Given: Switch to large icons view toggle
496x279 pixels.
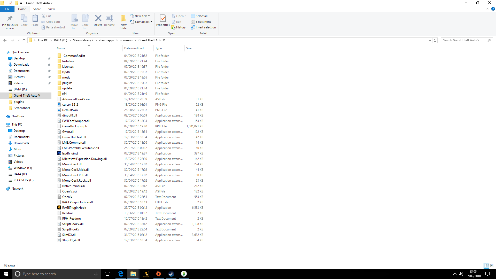Looking at the screenshot, I should pyautogui.click(x=492, y=266).
